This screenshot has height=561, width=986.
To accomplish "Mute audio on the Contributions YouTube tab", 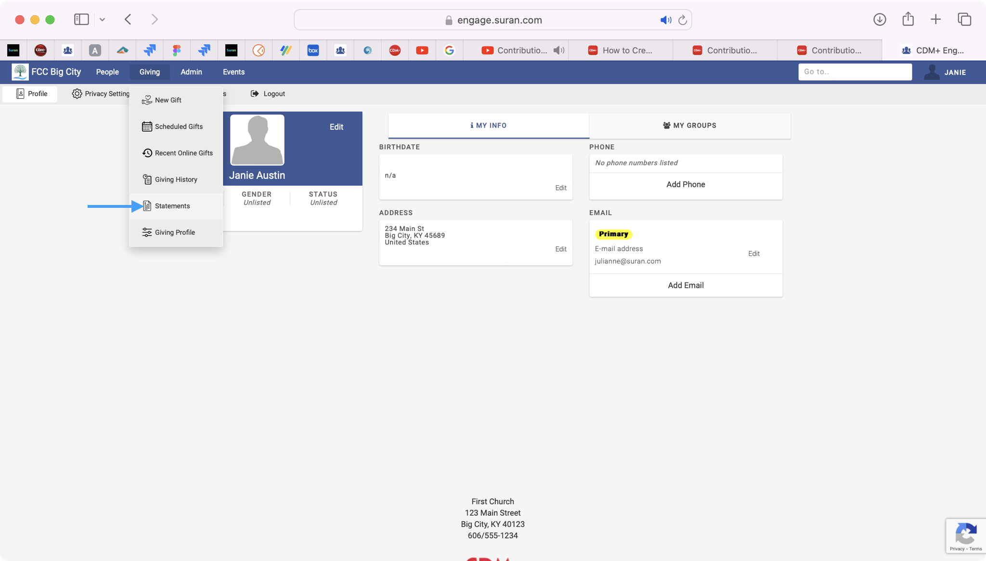I will coord(558,51).
